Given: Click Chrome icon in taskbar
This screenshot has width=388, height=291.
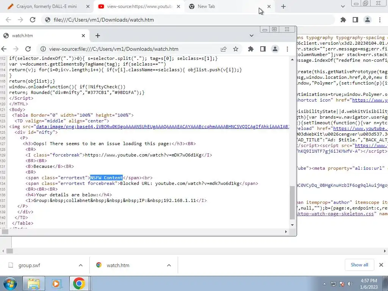Looking at the screenshot, I should [x=79, y=283].
